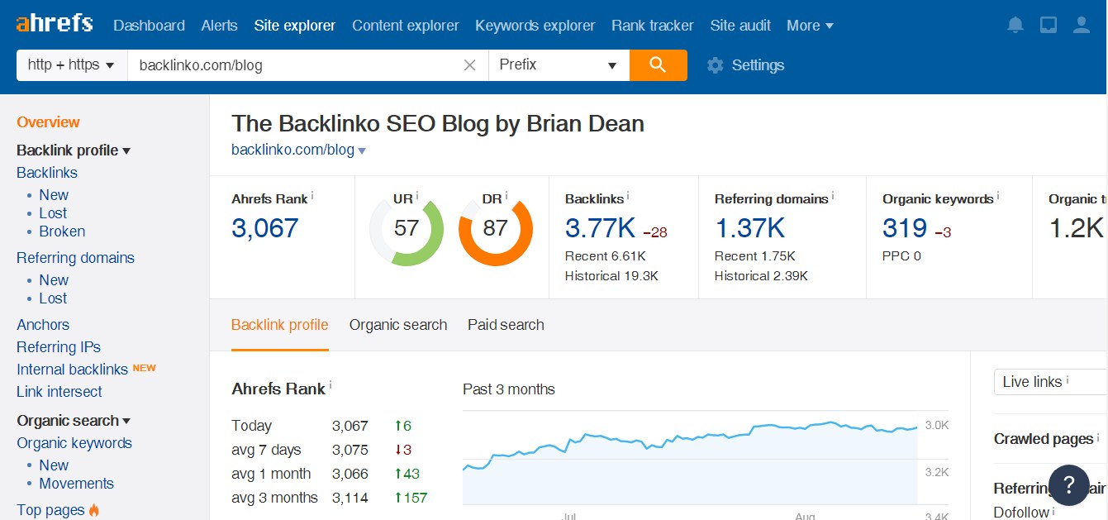Open the Live links dropdown
This screenshot has height=520, width=1108.
[x=1050, y=382]
